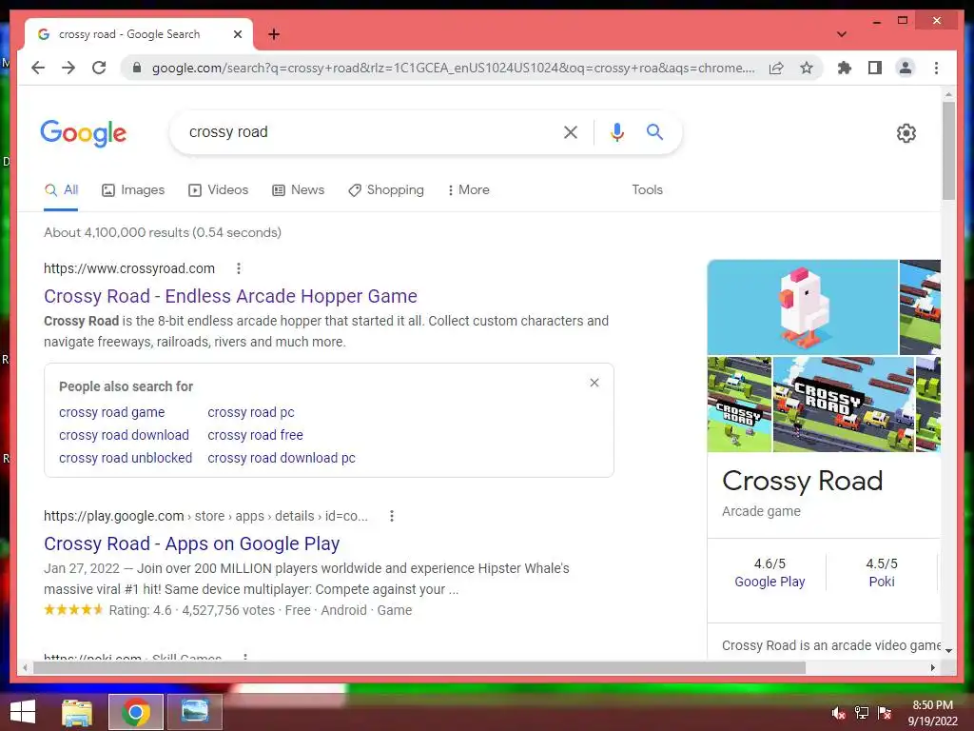974x731 pixels.
Task: Switch to Shopping results
Action: tap(386, 190)
